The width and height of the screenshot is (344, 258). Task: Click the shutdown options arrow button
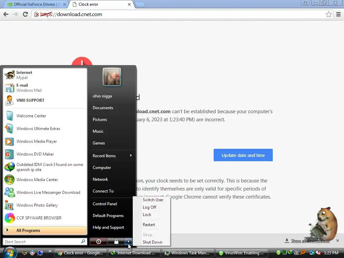pyautogui.click(x=129, y=242)
